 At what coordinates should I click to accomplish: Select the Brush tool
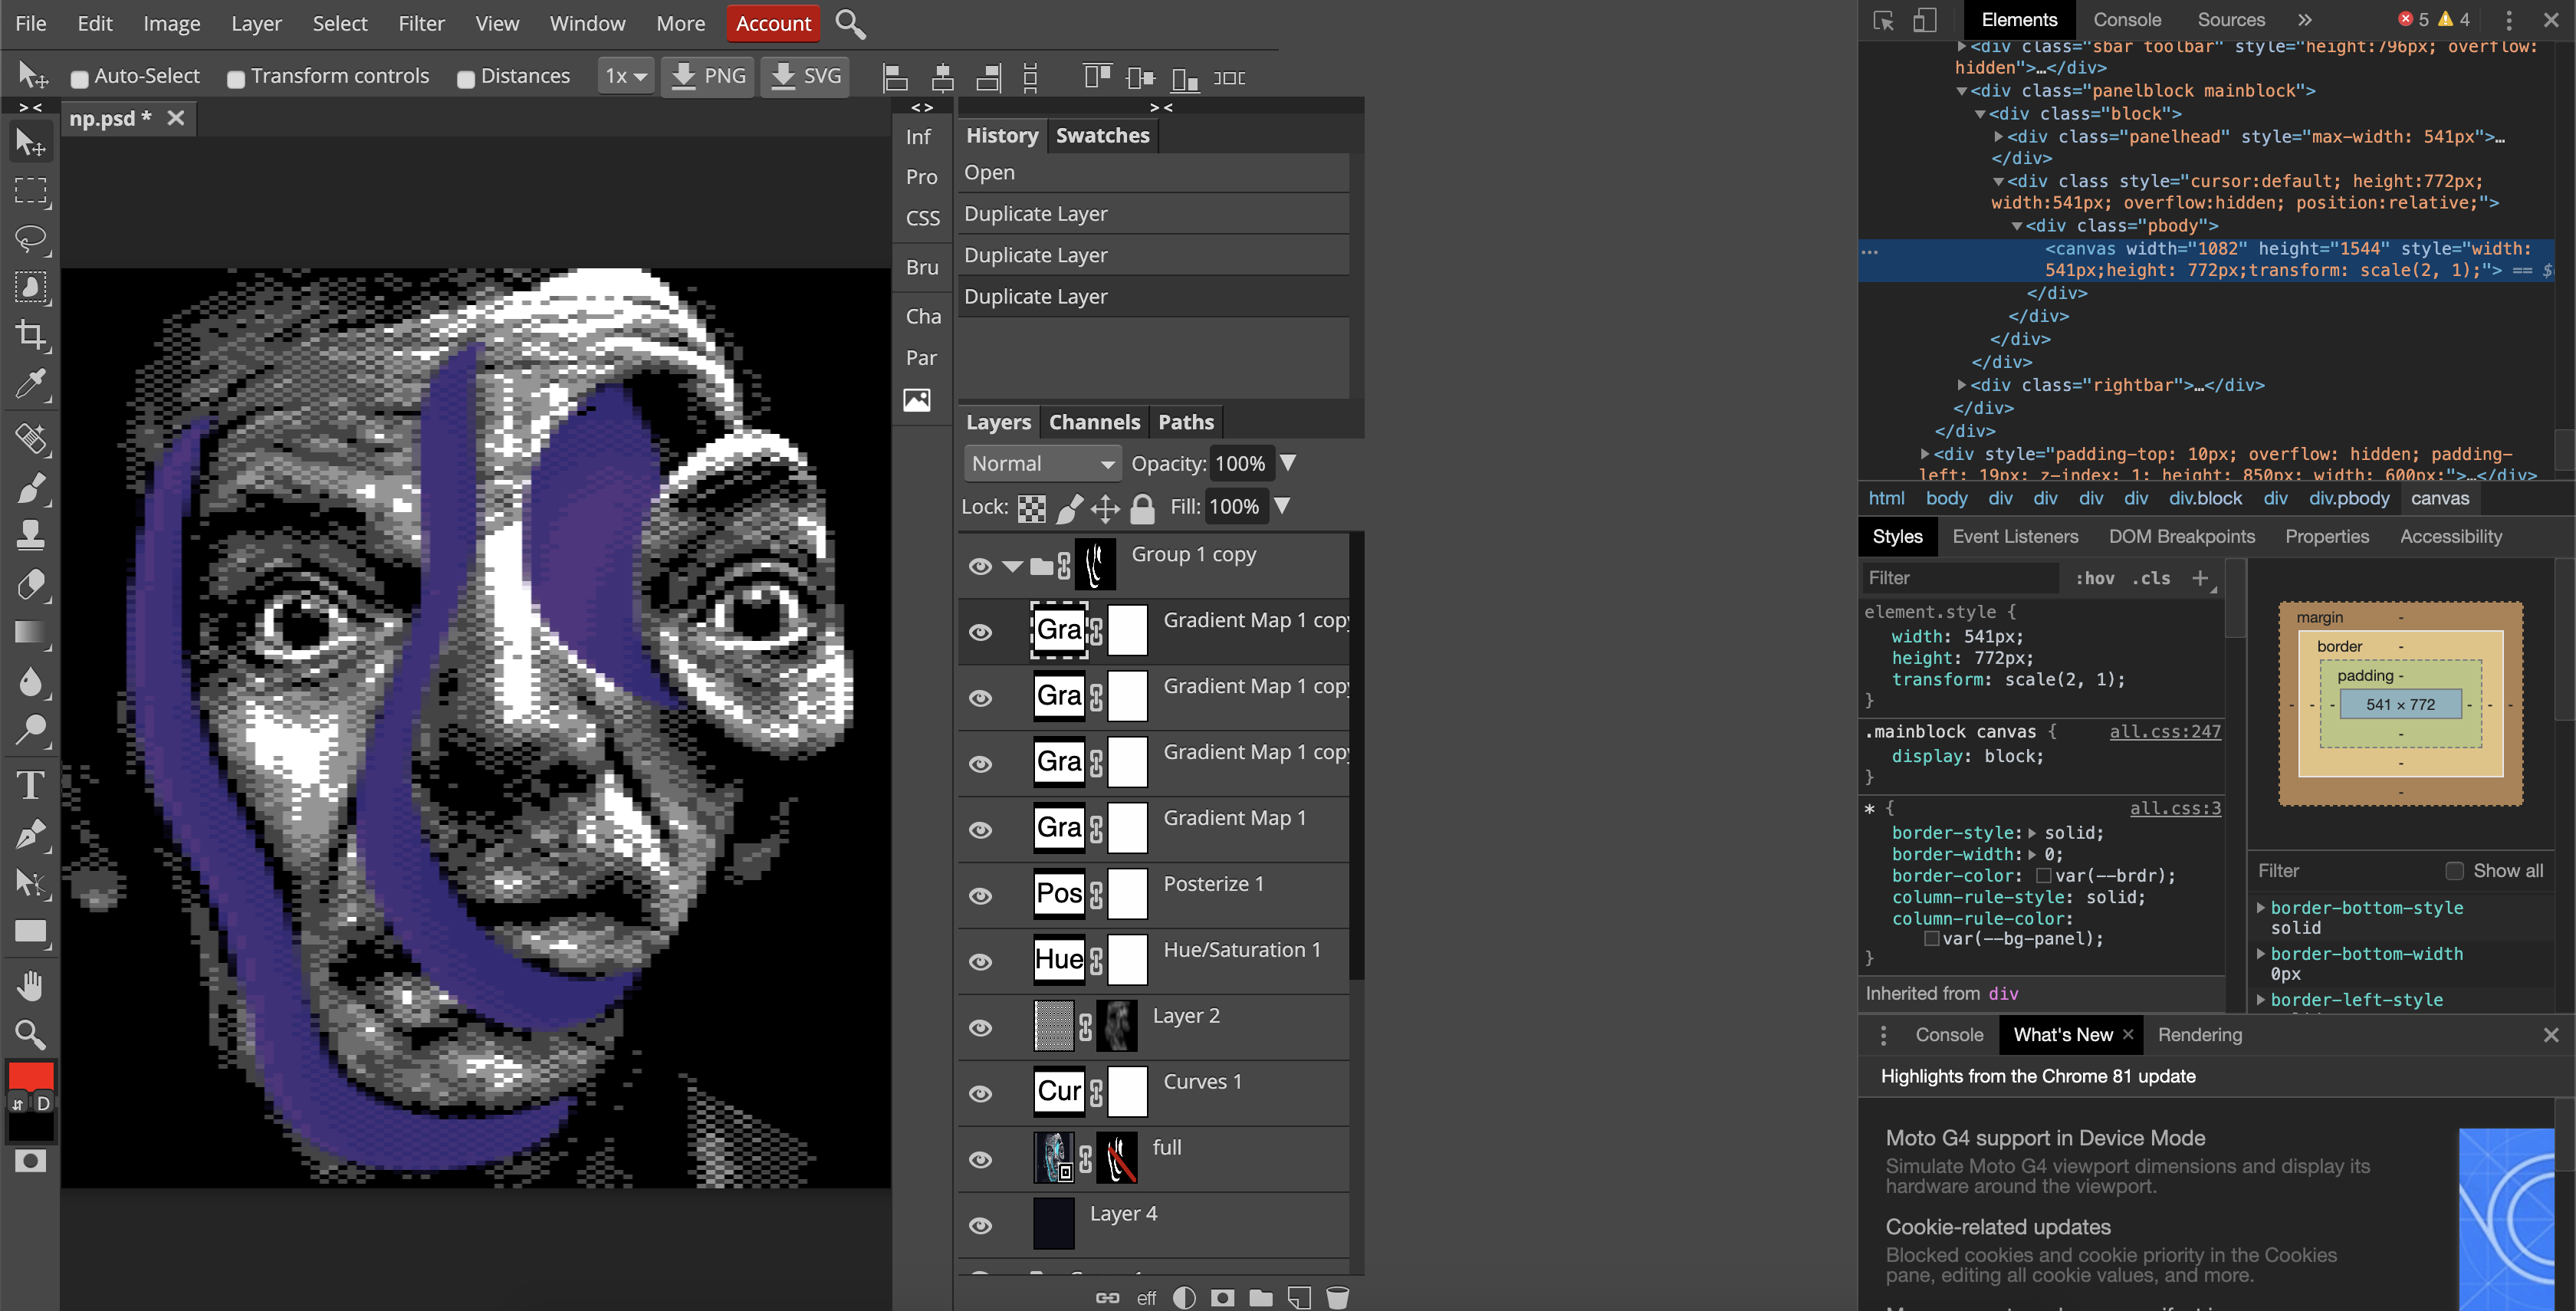pyautogui.click(x=31, y=488)
